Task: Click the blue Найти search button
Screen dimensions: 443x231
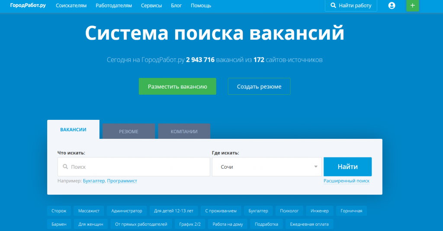Action: coord(347,167)
